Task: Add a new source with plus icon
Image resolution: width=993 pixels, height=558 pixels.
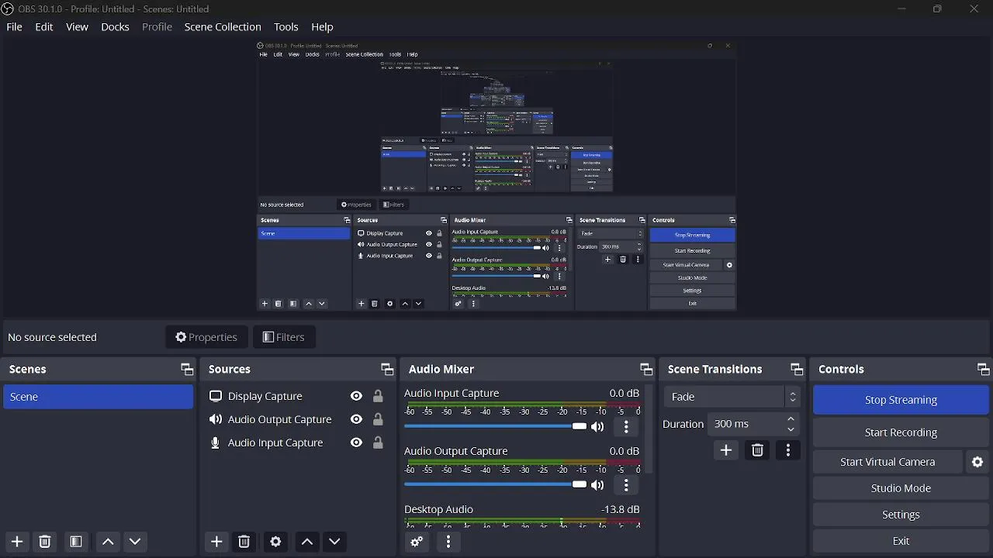Action: (216, 542)
